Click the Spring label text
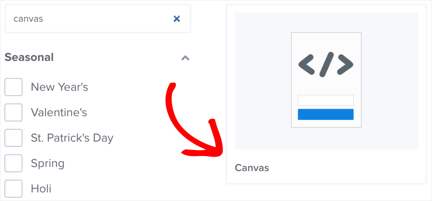Image resolution: width=432 pixels, height=201 pixels. (48, 163)
